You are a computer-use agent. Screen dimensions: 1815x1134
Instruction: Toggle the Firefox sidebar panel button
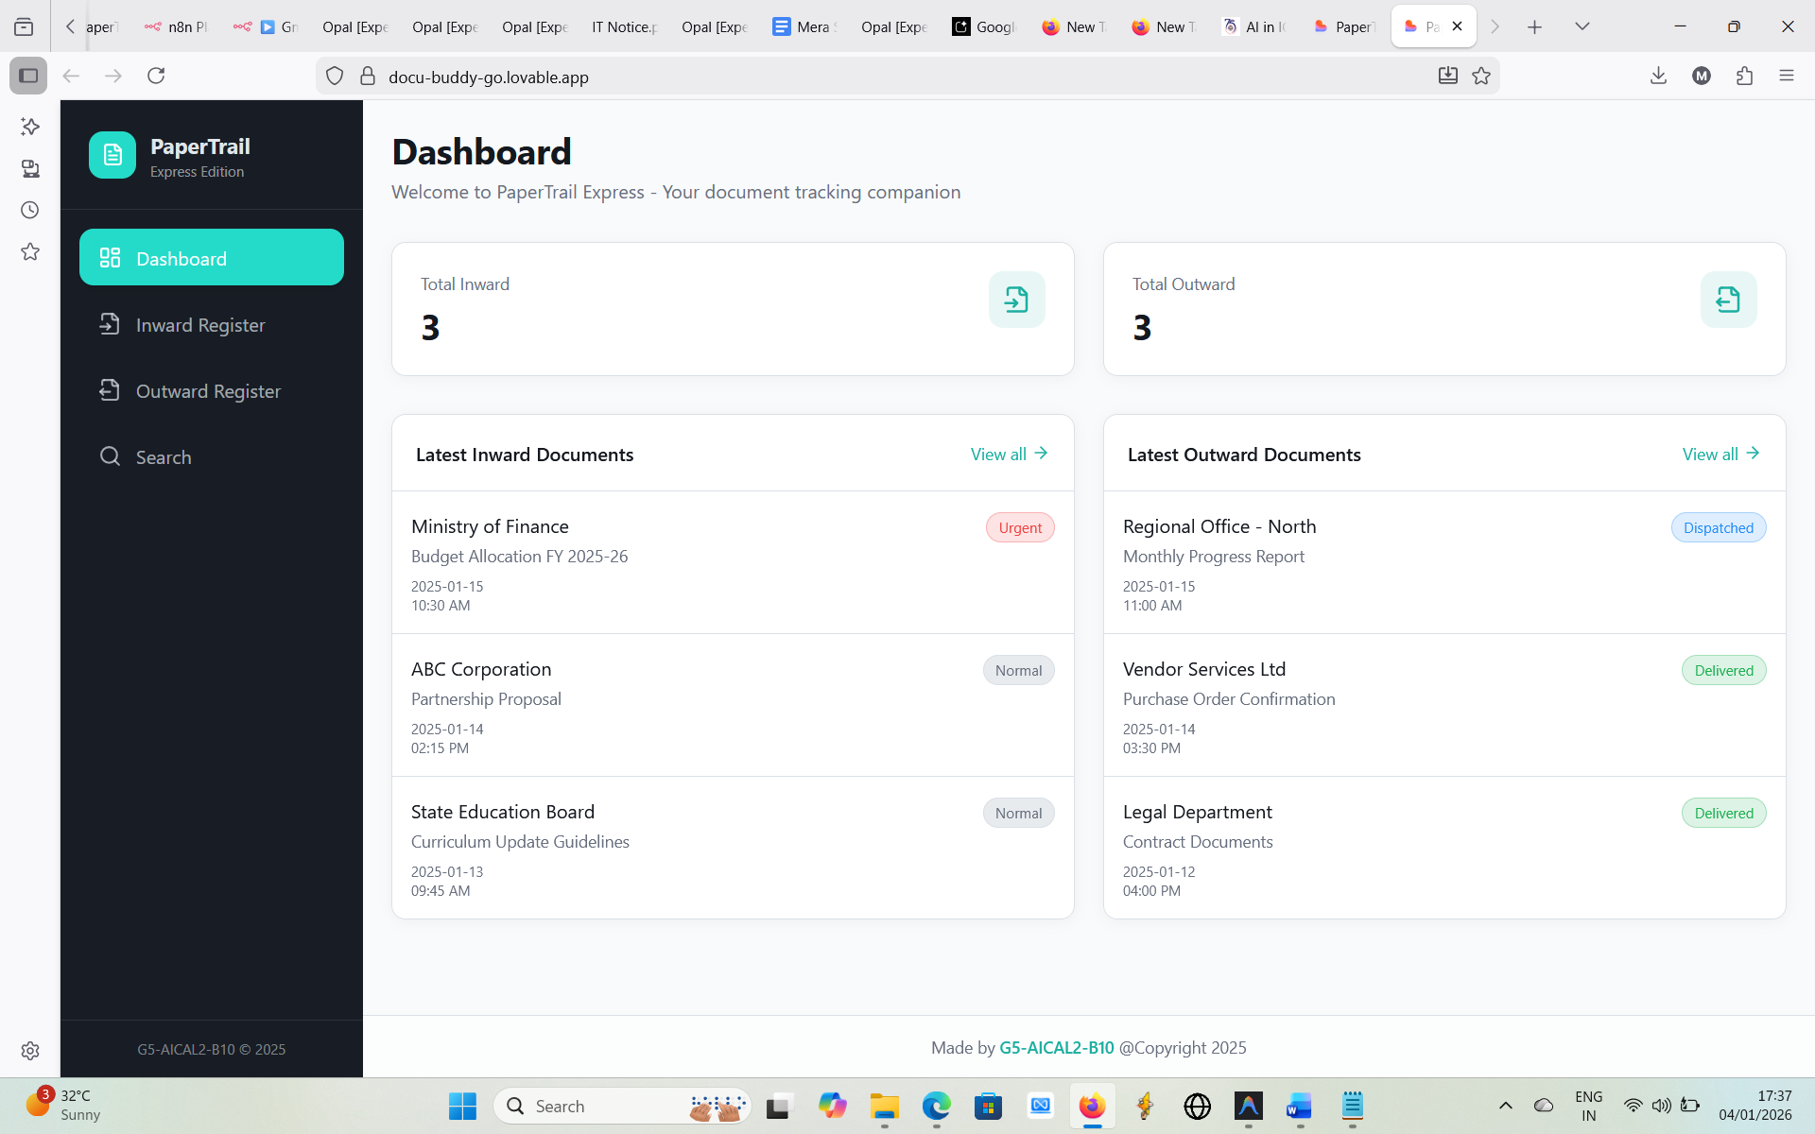click(28, 77)
